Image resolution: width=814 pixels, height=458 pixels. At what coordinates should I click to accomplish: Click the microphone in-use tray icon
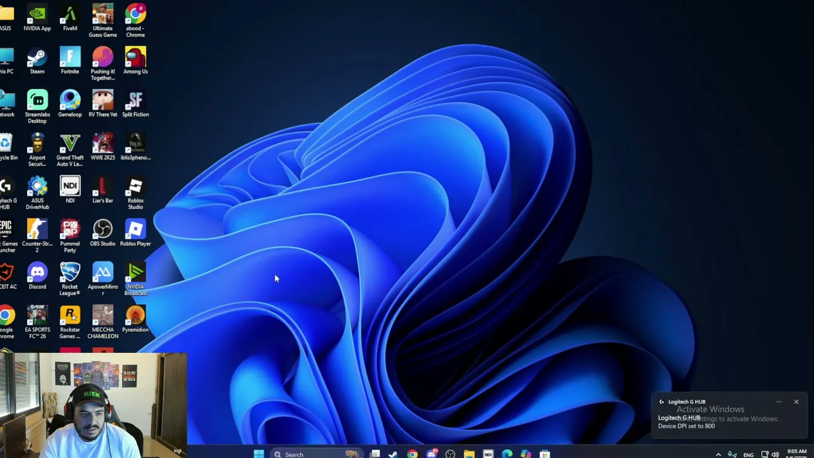733,454
